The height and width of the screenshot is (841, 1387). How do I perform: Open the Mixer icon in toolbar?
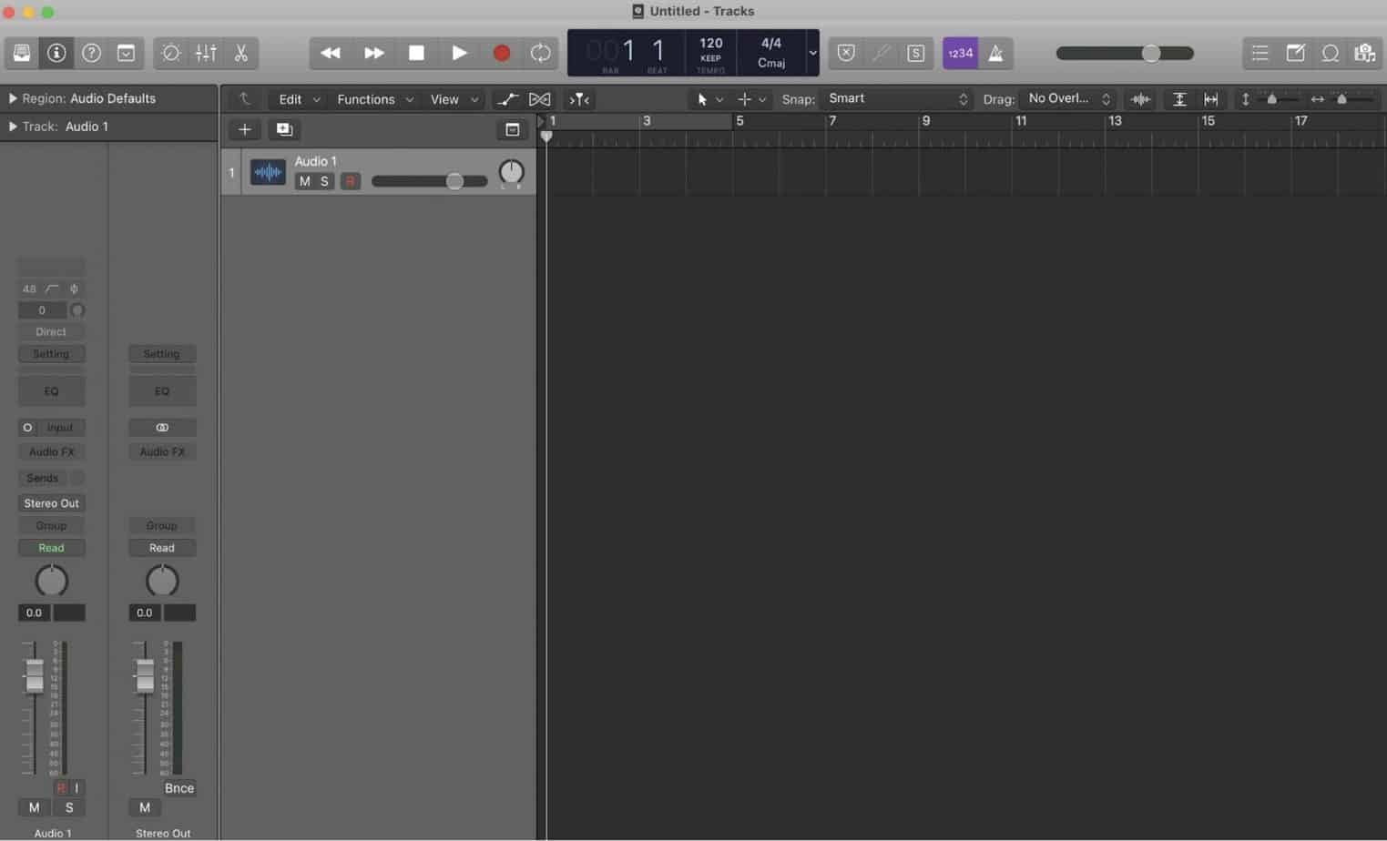[x=205, y=53]
